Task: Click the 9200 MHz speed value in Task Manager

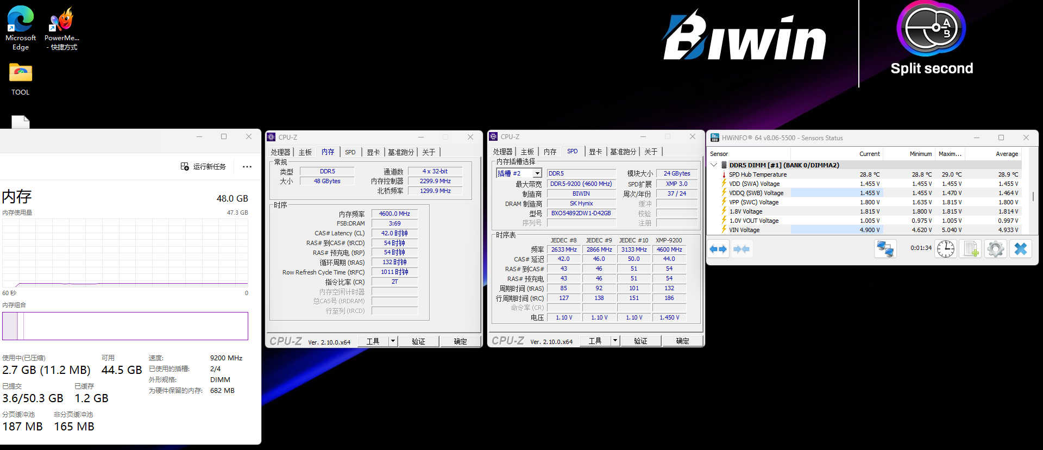Action: (x=226, y=358)
